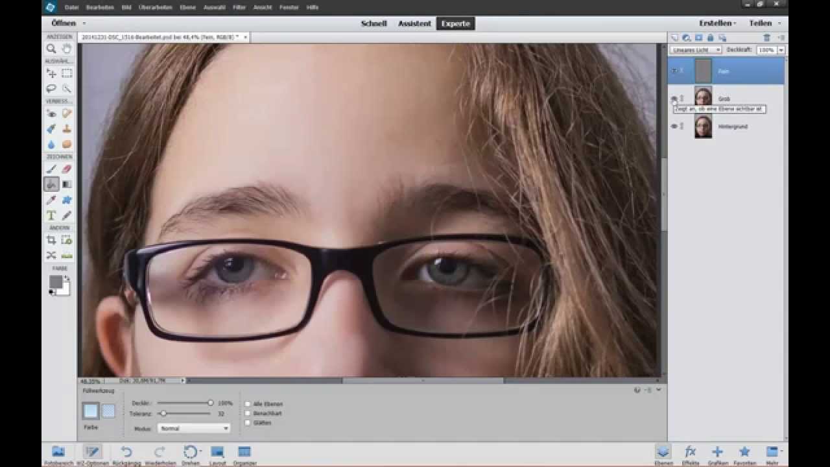Delete layer with the trash icon
Image resolution: width=830 pixels, height=467 pixels.
click(766, 38)
